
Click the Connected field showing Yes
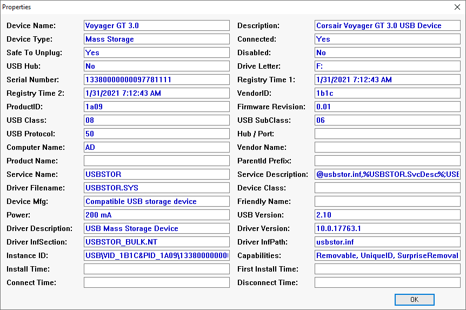(388, 39)
